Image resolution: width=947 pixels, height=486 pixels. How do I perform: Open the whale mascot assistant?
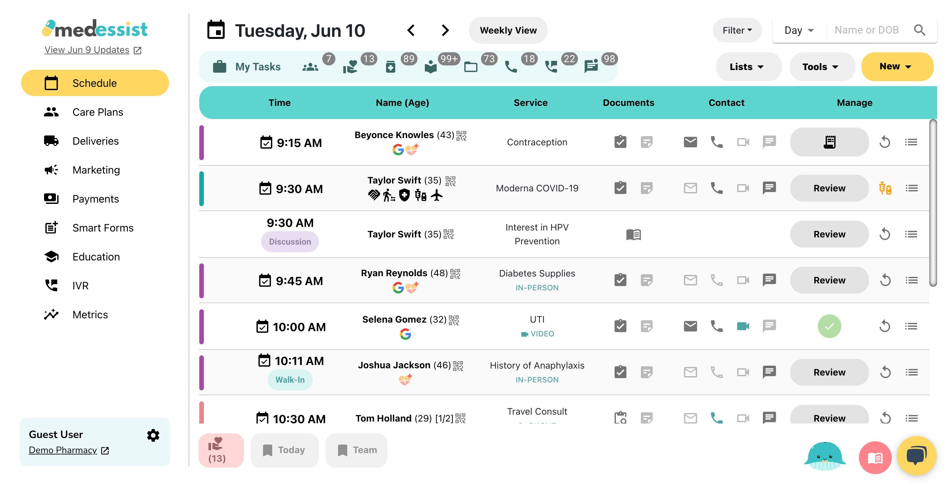[x=825, y=457]
